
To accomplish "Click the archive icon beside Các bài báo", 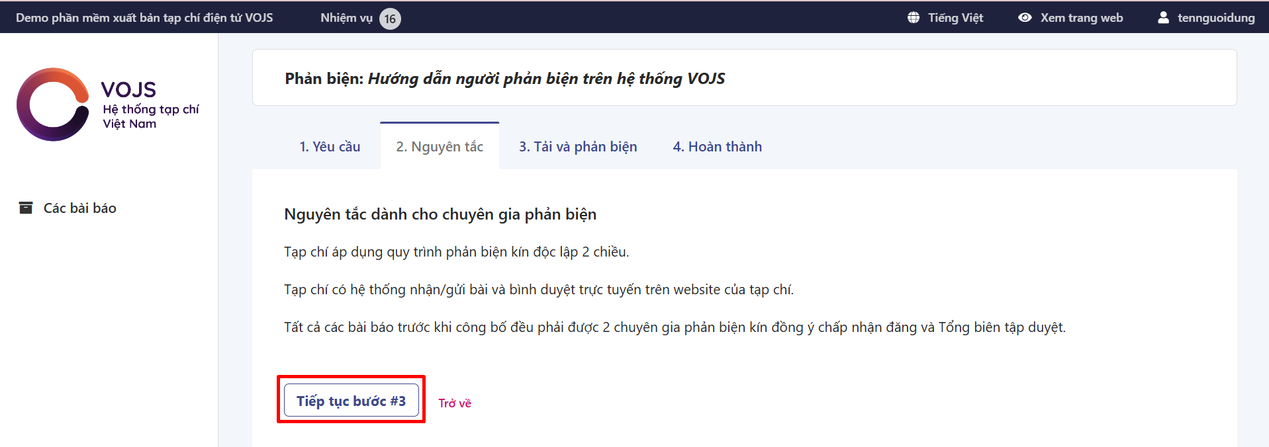I will (x=26, y=208).
